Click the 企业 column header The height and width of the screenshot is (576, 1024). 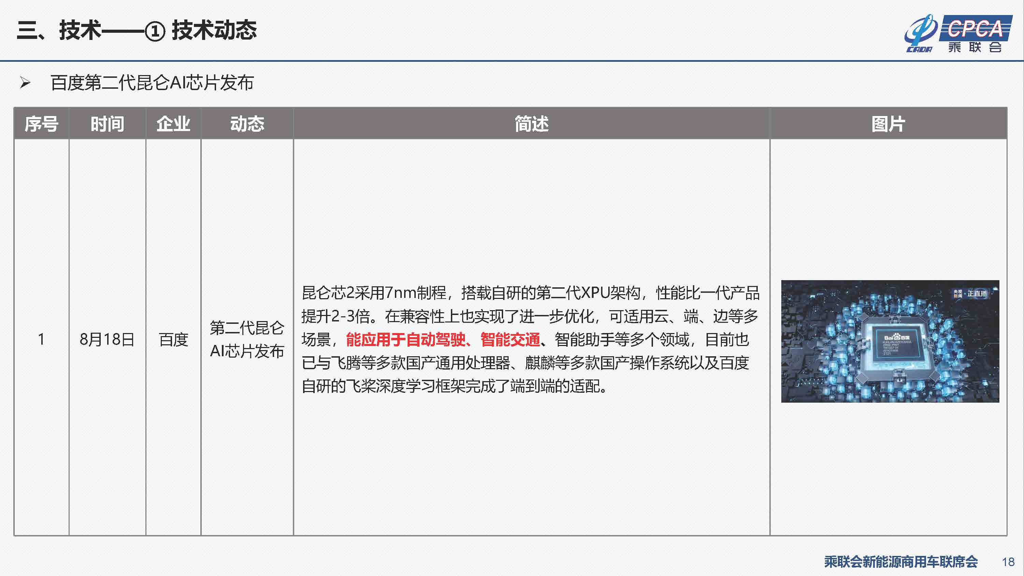[x=173, y=124]
